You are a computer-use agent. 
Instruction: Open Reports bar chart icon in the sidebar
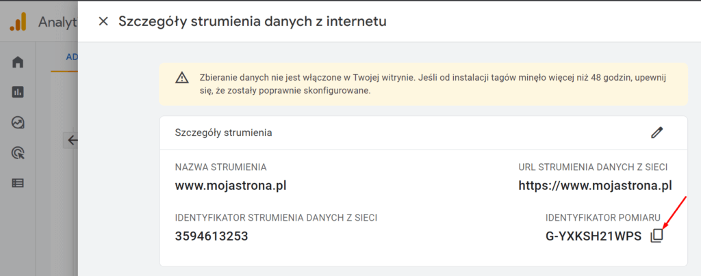(17, 92)
